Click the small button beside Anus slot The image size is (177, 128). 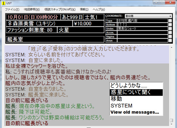click(x=170, y=41)
